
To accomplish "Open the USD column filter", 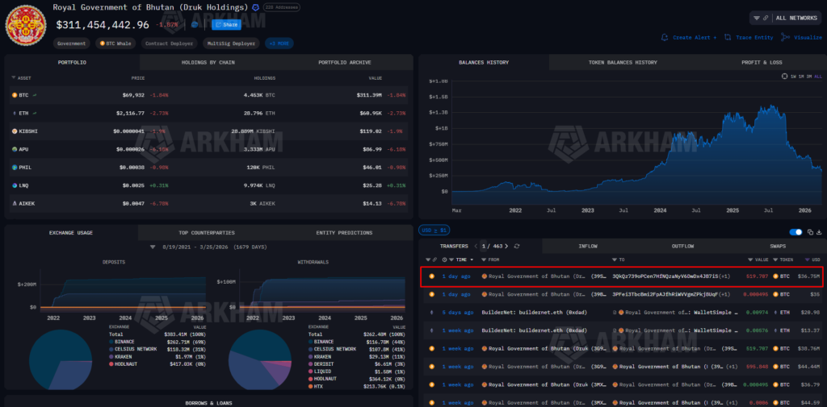I will (809, 260).
